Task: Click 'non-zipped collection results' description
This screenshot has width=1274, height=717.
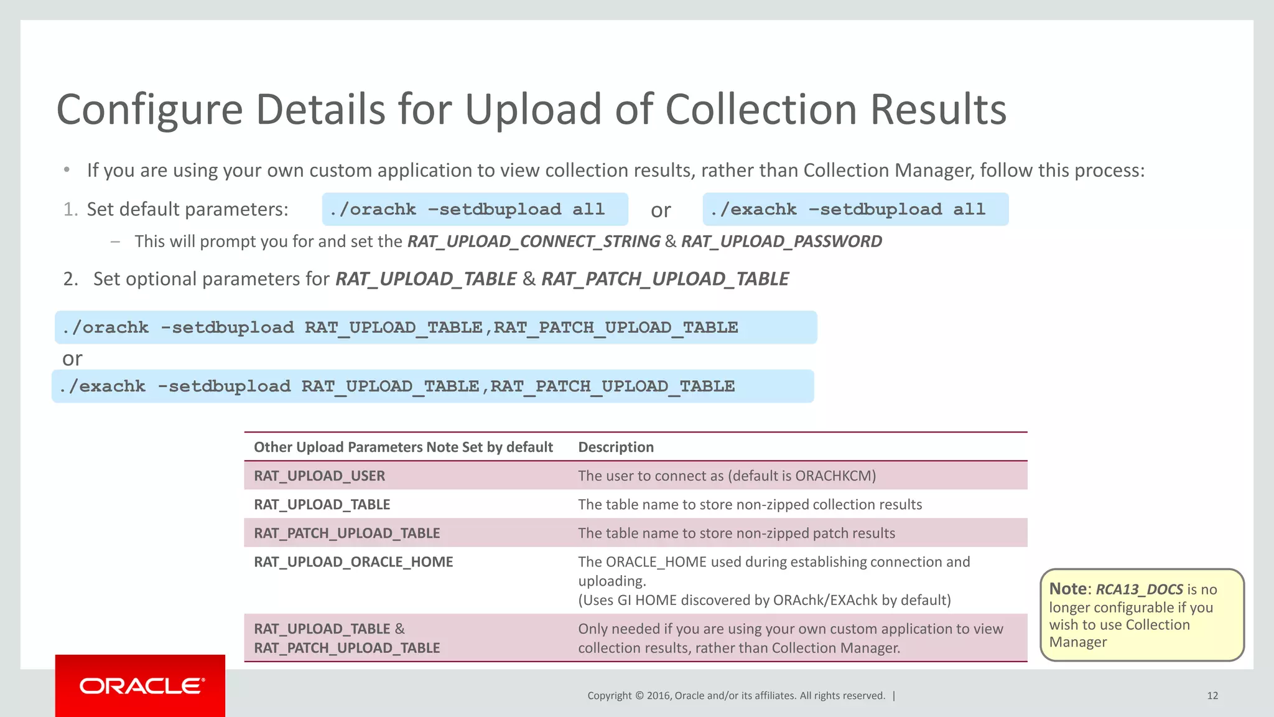Action: 750,504
